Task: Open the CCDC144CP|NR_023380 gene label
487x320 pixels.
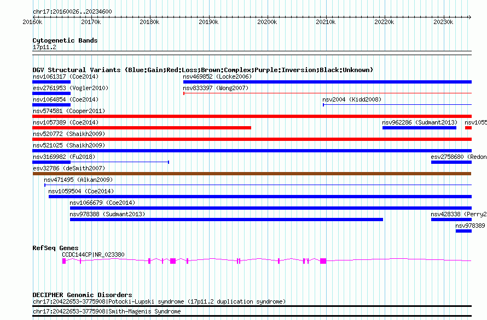Action: pyautogui.click(x=93, y=254)
